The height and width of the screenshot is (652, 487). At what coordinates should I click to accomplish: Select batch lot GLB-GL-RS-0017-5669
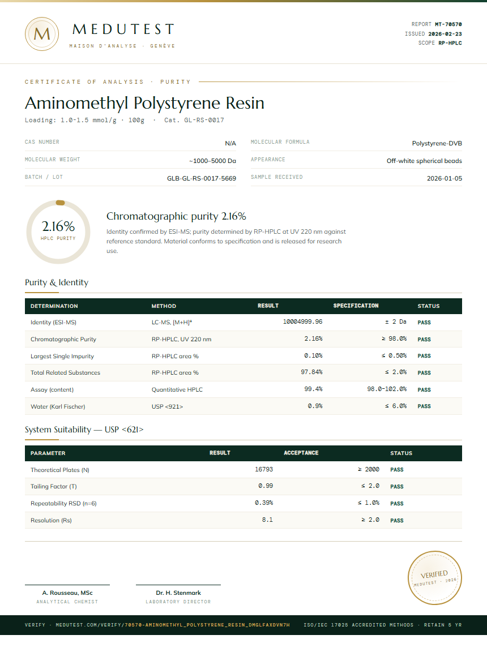[202, 178]
